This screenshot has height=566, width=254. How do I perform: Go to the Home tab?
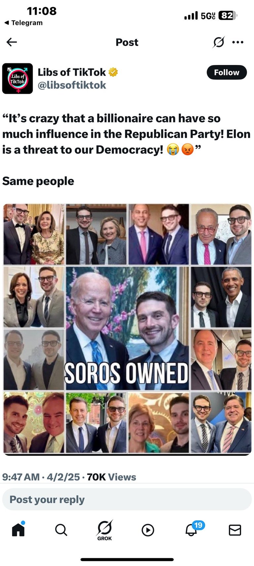pos(18,529)
